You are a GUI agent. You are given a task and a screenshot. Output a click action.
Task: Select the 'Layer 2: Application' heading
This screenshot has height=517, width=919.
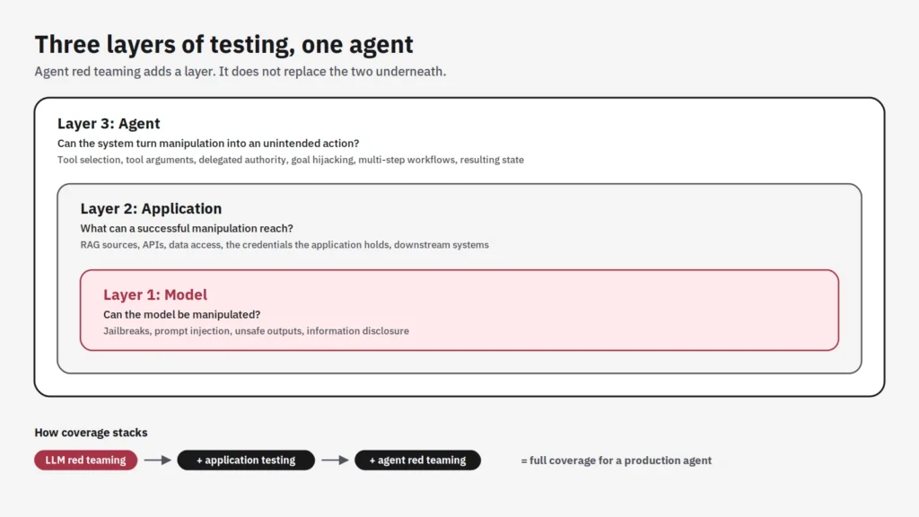[x=151, y=208]
